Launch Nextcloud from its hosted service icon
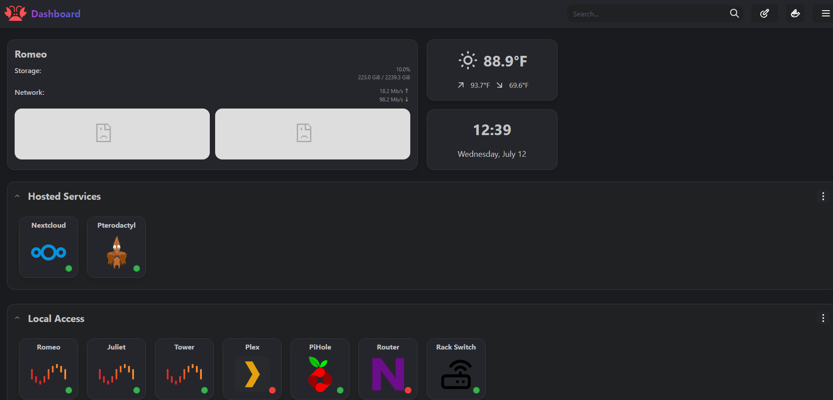 point(48,252)
